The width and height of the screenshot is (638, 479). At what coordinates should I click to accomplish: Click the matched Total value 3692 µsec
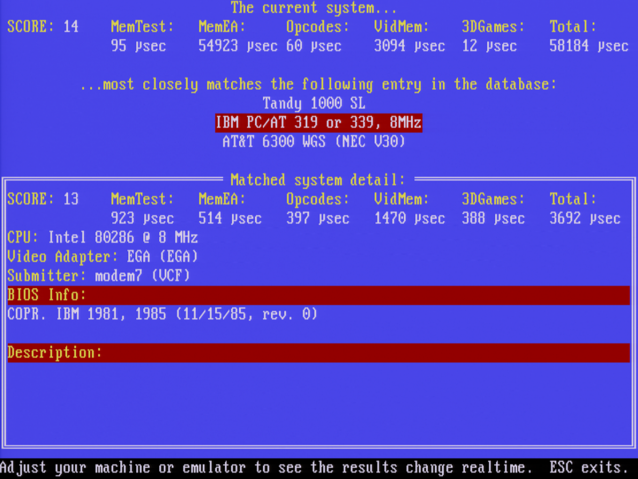point(585,218)
